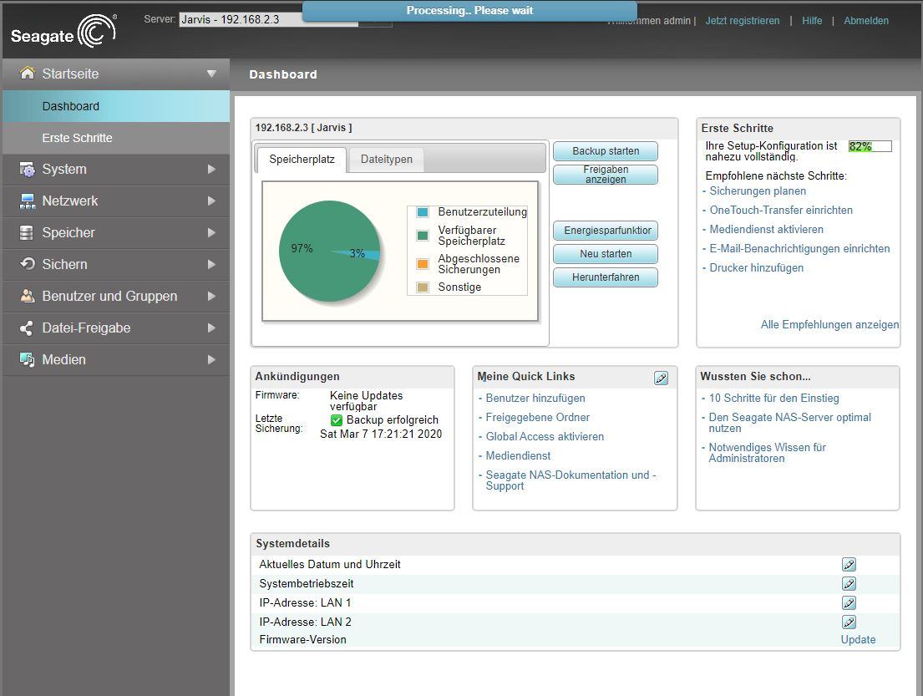Click the Seagate logo
This screenshot has width=923, height=696.
(63, 31)
